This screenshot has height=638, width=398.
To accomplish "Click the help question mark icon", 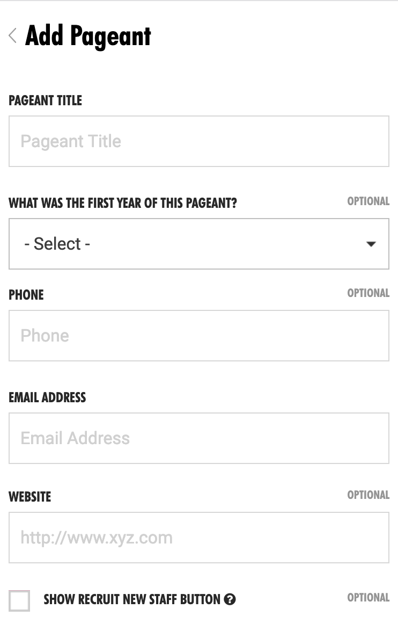I will (230, 599).
